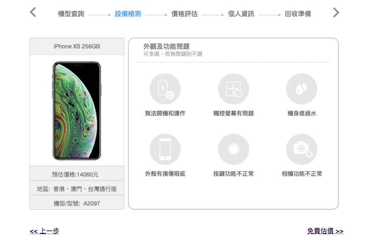Click the 預估價格:14060元 text

pyautogui.click(x=75, y=174)
